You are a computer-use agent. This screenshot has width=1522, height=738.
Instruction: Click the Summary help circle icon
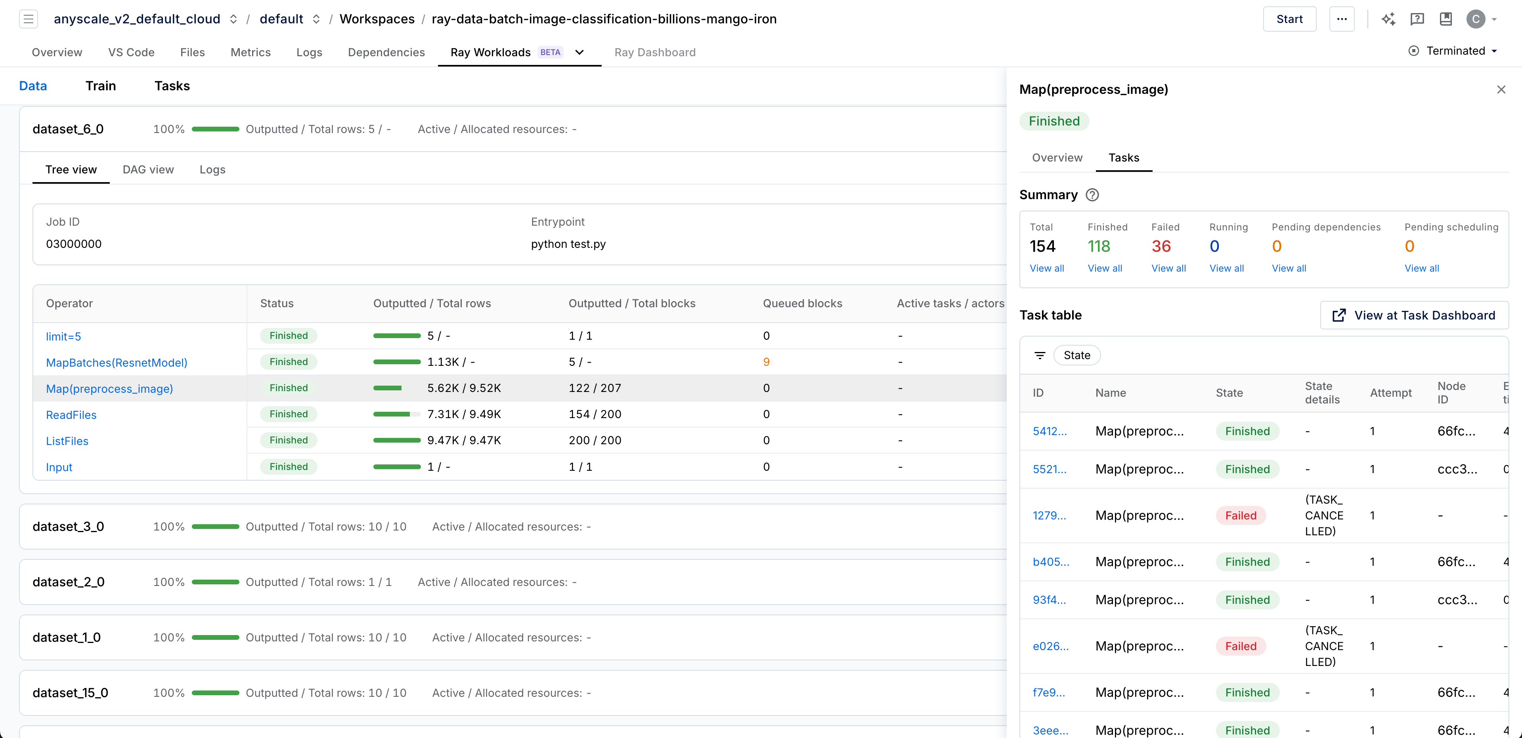pos(1092,195)
